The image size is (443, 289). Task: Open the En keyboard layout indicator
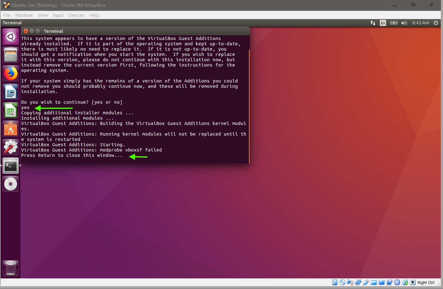point(383,23)
